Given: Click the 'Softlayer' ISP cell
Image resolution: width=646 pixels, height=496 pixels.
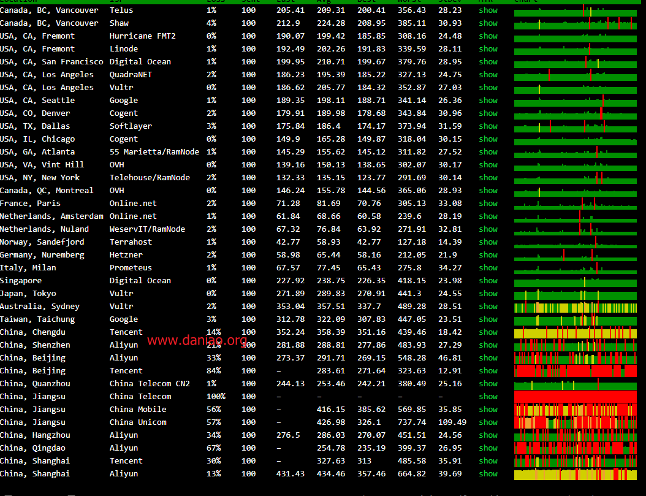Looking at the screenshot, I should (x=131, y=126).
